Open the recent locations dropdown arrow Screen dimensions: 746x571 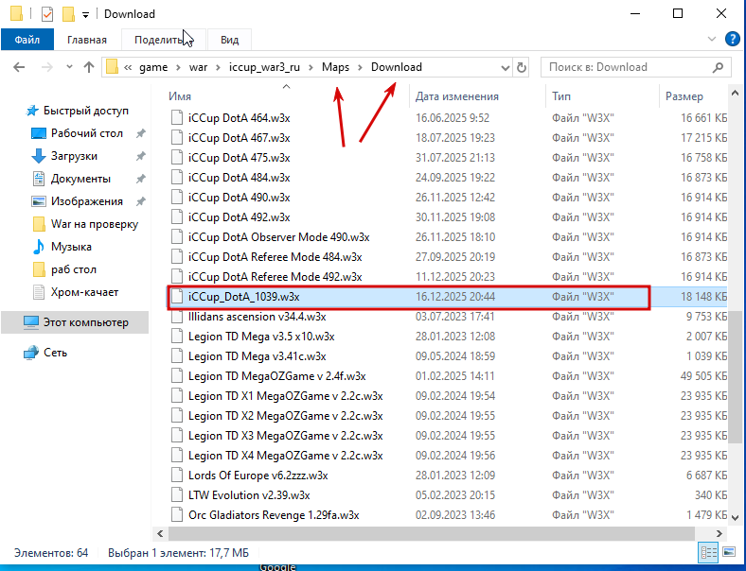[x=69, y=67]
